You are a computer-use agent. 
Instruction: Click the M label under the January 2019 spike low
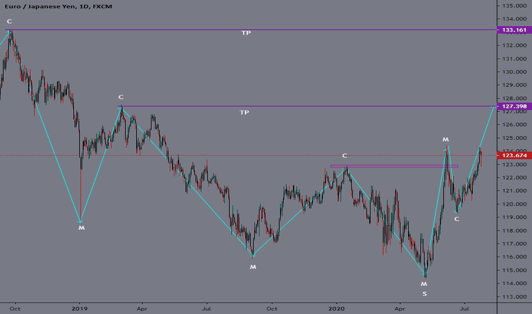click(x=82, y=228)
